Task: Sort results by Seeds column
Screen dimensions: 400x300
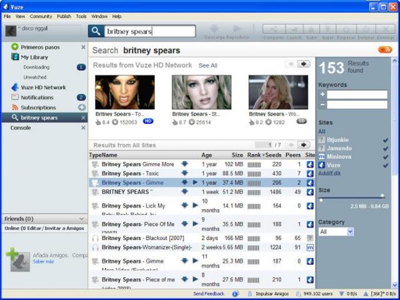Action: click(x=273, y=155)
